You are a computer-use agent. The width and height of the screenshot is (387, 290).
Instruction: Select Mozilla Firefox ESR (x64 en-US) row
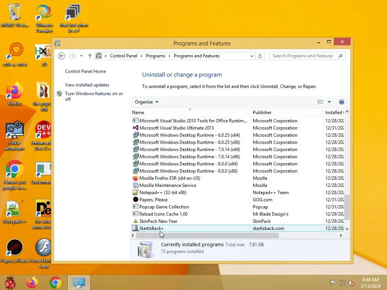coord(237,178)
